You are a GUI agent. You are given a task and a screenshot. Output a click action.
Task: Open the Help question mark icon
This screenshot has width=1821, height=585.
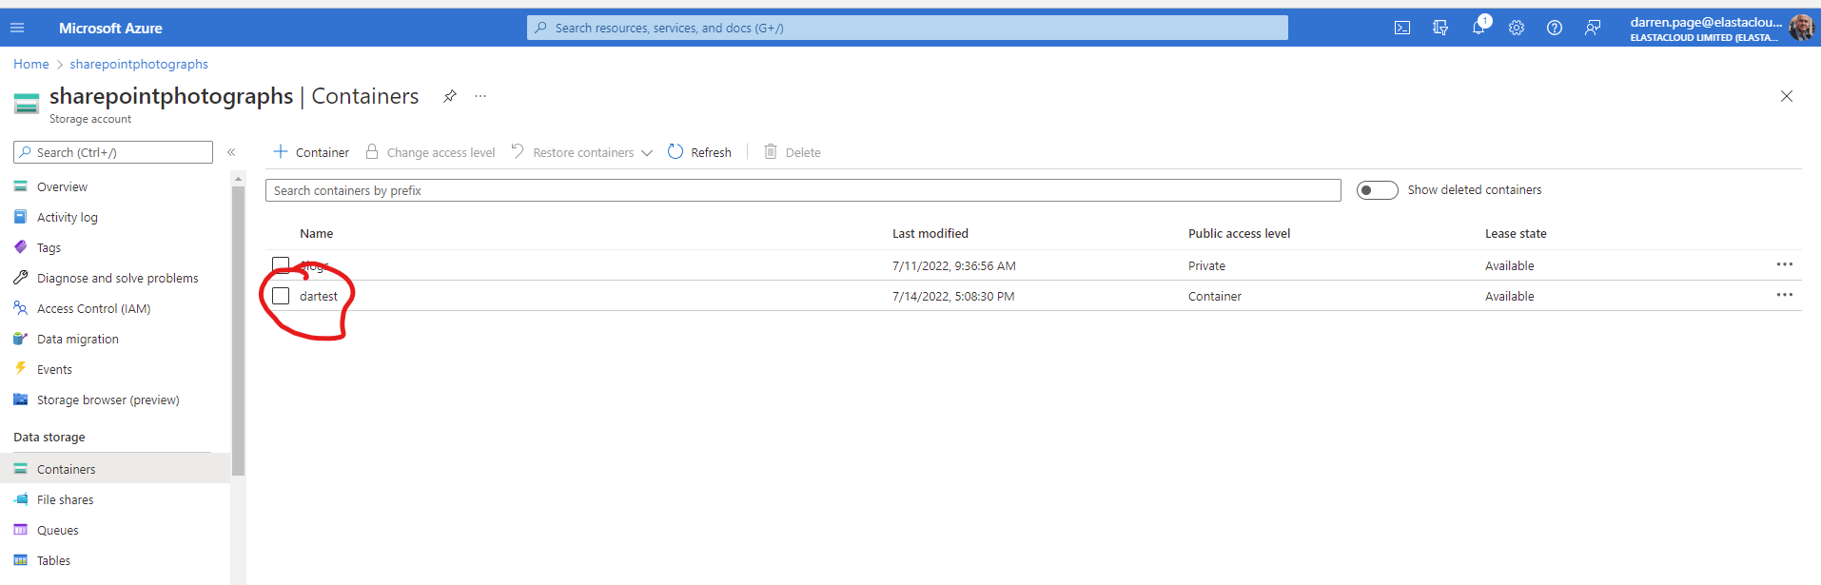tap(1555, 28)
